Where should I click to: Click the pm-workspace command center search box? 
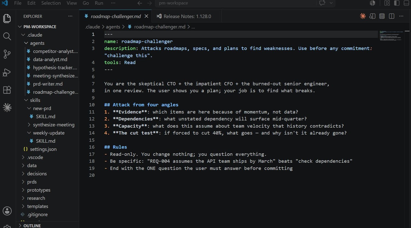[x=235, y=3]
